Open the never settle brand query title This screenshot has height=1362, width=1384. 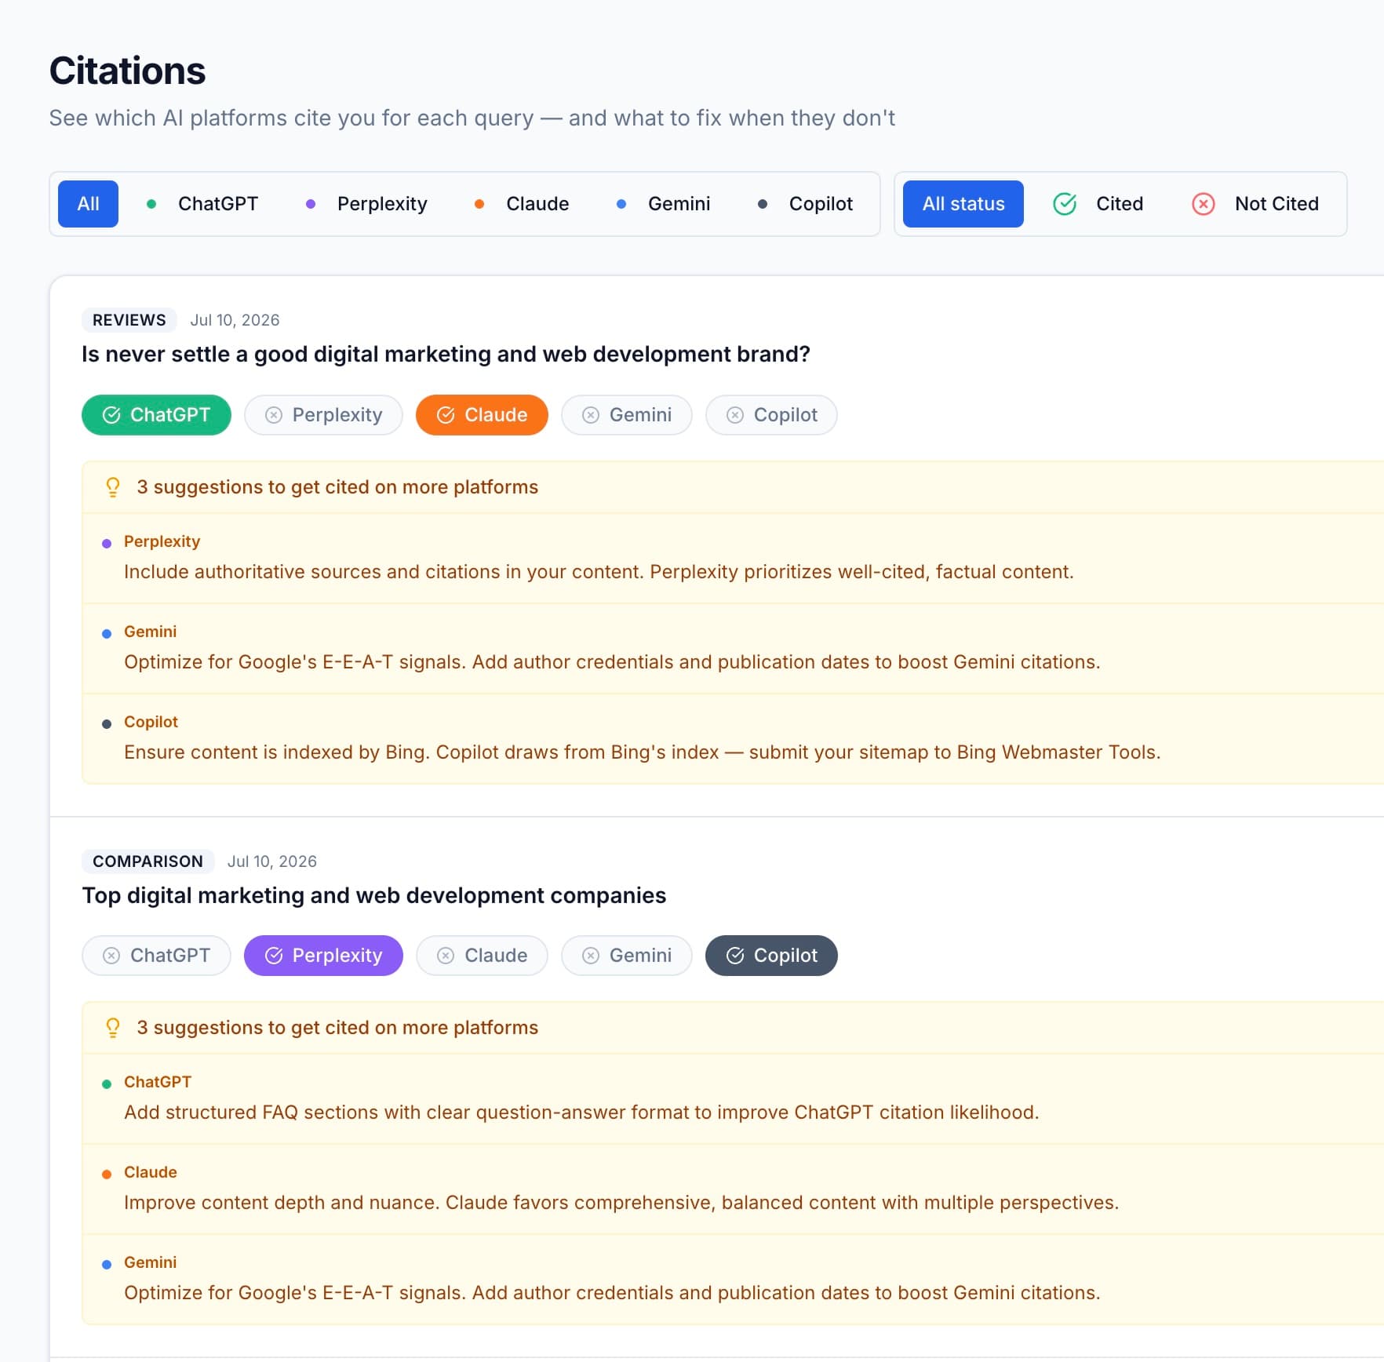446,355
